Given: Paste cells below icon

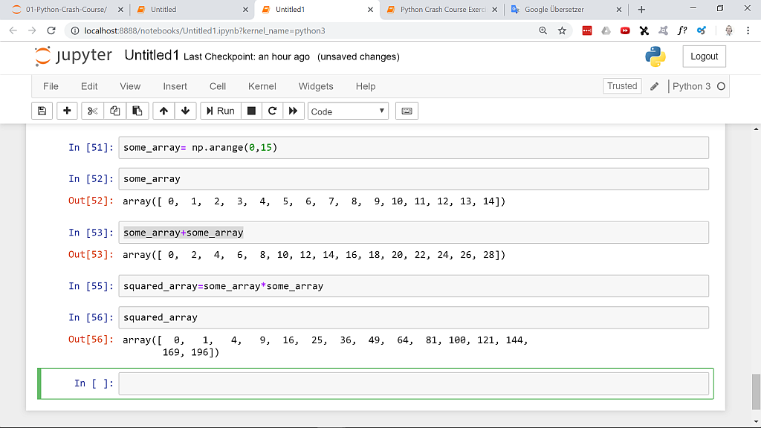Looking at the screenshot, I should coord(137,111).
